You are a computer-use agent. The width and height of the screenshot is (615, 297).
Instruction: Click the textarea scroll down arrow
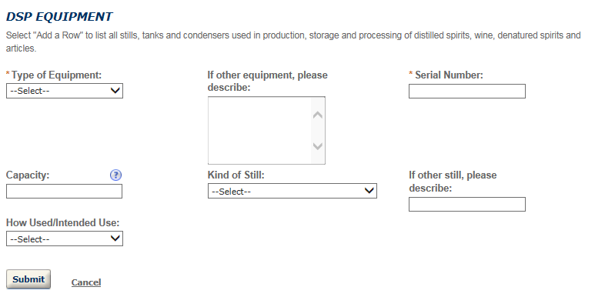tap(318, 146)
